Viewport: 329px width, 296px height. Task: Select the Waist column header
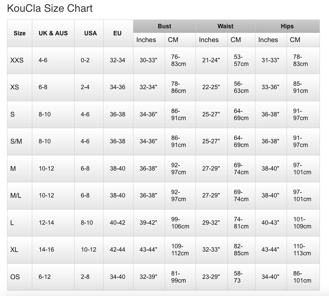point(225,26)
